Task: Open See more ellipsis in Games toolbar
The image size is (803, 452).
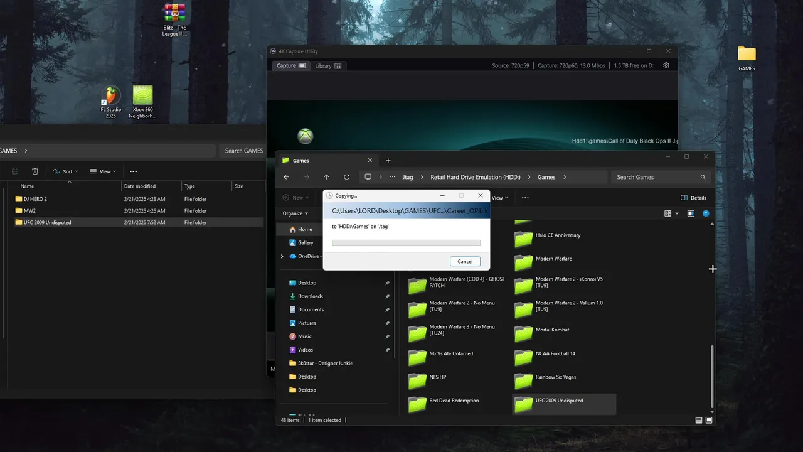Action: tap(525, 198)
